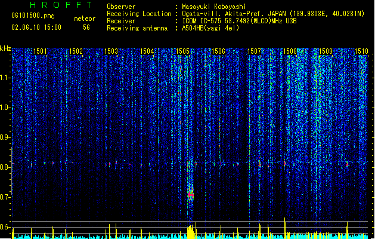This screenshot has height=239, width=375.
Task: Click the 1509 time marker
Action: (x=326, y=51)
